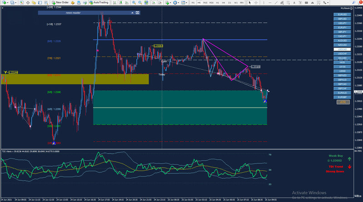Select the D1 timeframe
This screenshot has height=202, width=363.
coord(229,3)
